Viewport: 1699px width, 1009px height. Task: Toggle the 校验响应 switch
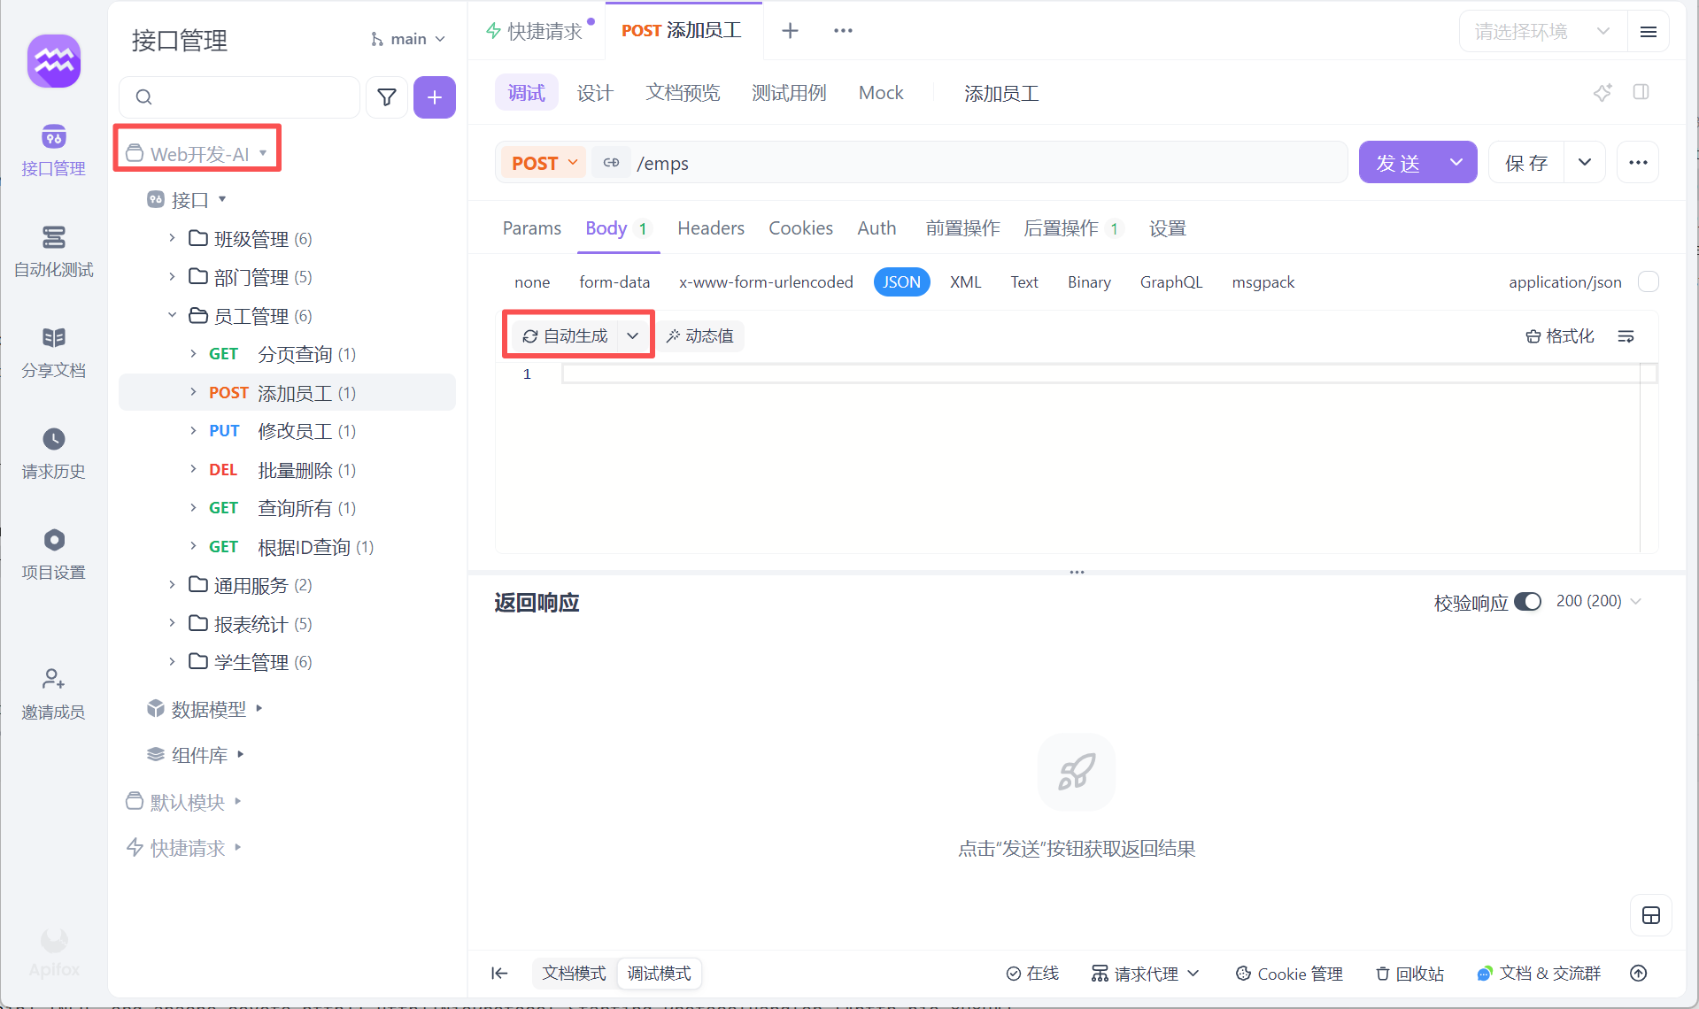click(x=1528, y=602)
